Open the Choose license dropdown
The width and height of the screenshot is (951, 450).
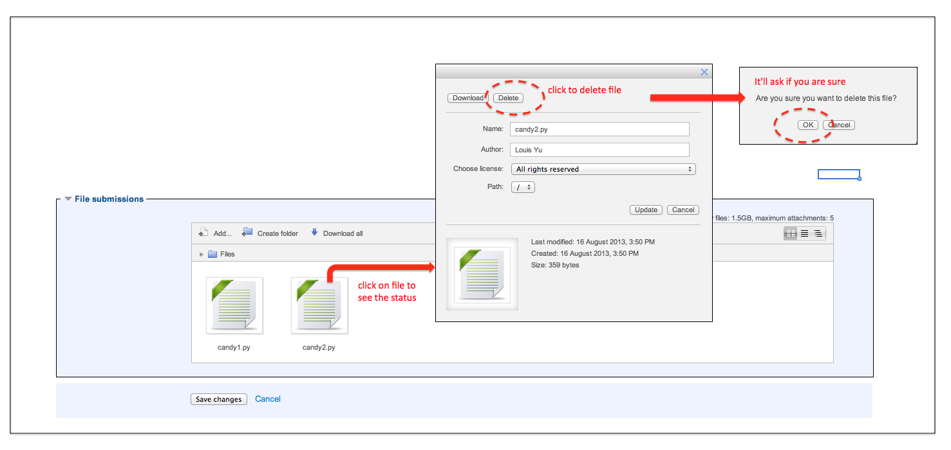coord(604,169)
